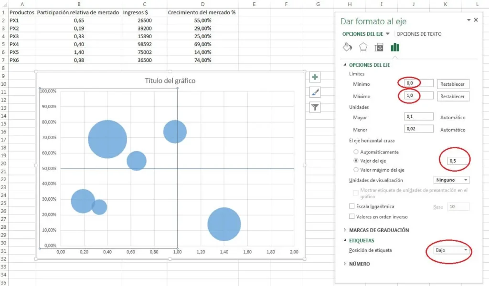
Task: Open Size & Properties icon in pane
Action: [x=379, y=47]
